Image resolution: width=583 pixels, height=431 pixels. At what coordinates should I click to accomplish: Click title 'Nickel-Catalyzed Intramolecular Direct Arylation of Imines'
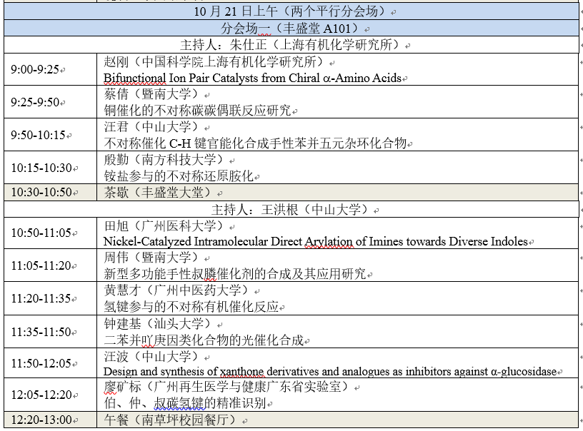(254, 241)
